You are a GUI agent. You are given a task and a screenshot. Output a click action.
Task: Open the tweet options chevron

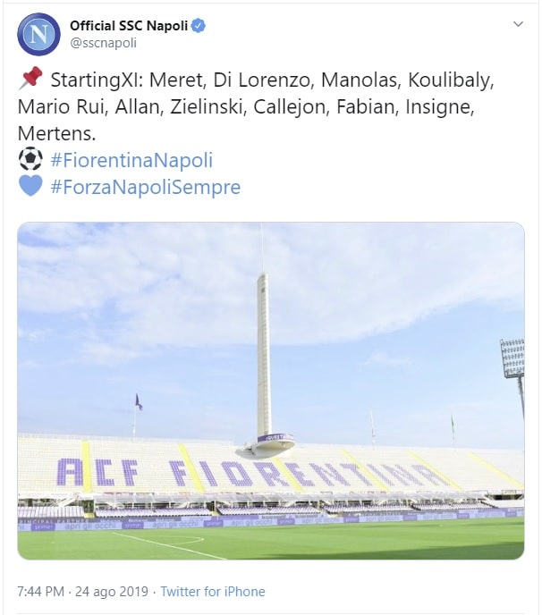point(518,24)
